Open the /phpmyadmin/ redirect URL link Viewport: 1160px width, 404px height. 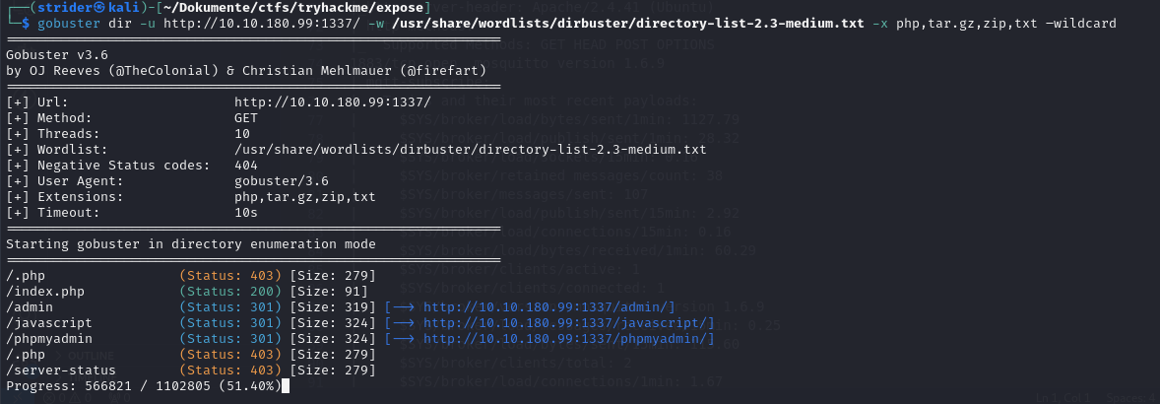click(569, 338)
